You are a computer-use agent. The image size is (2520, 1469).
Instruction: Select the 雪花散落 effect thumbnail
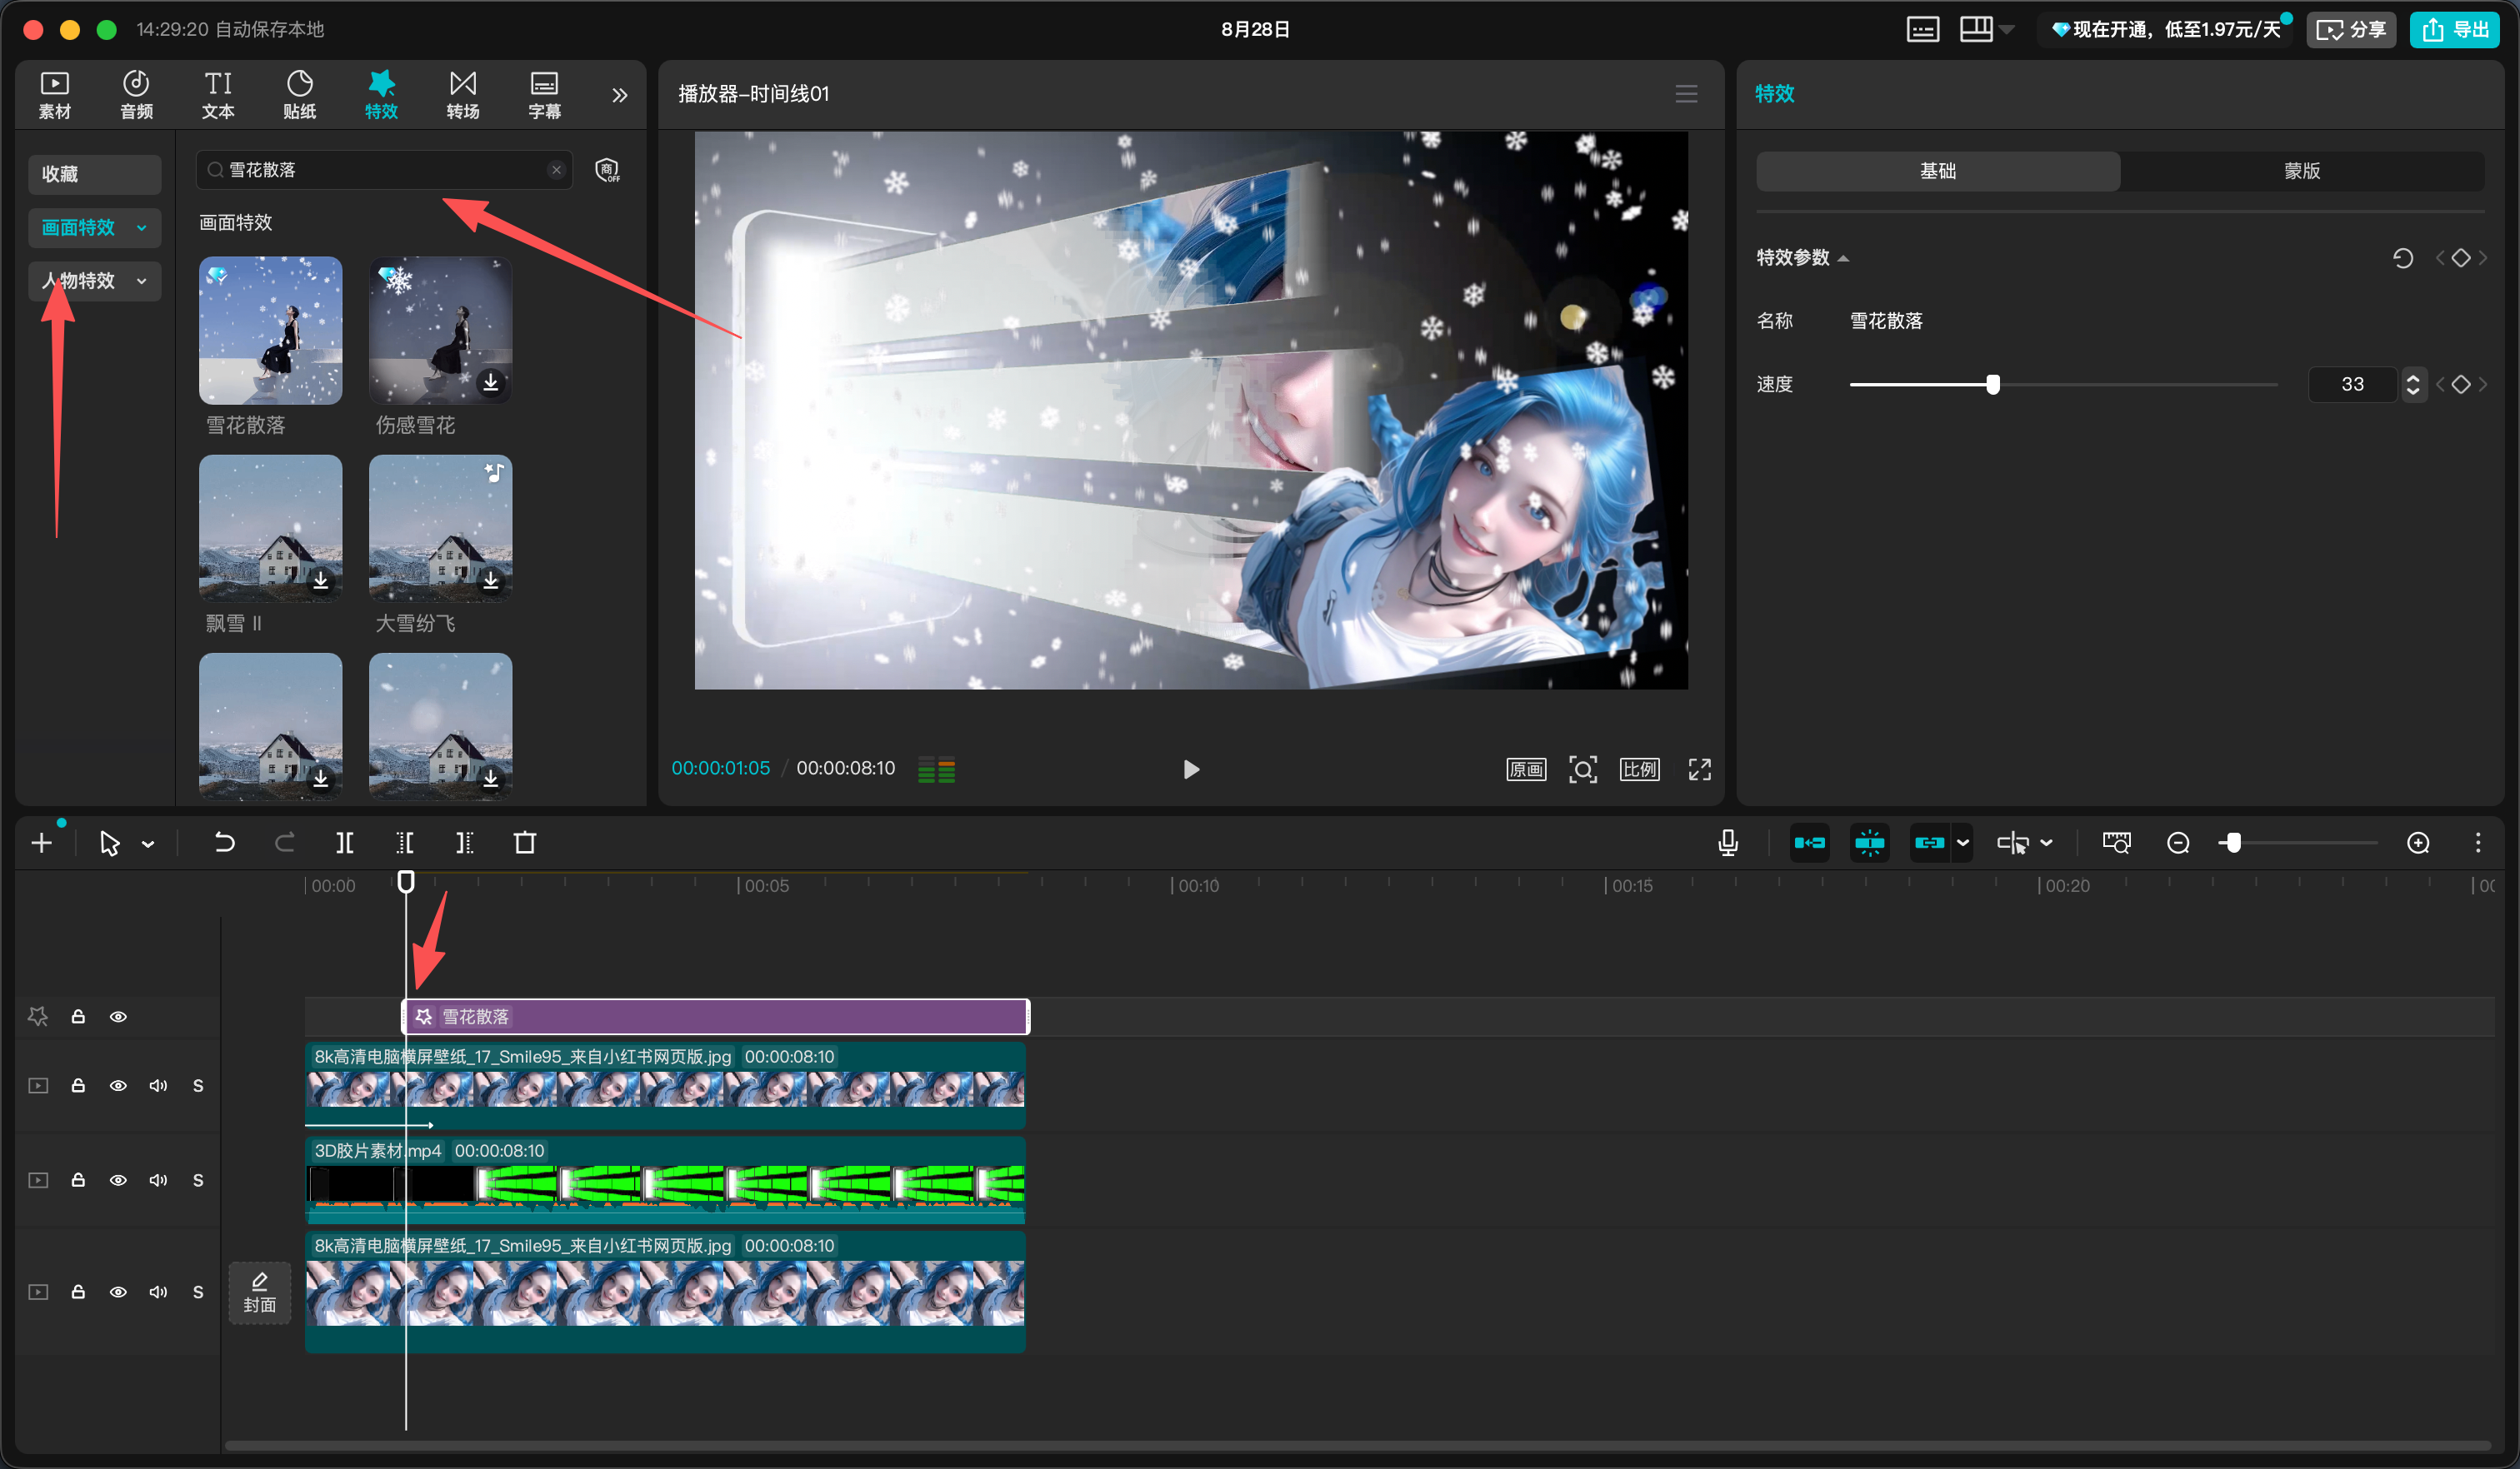point(270,330)
